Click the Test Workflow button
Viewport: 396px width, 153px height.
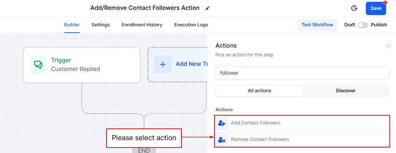(317, 25)
